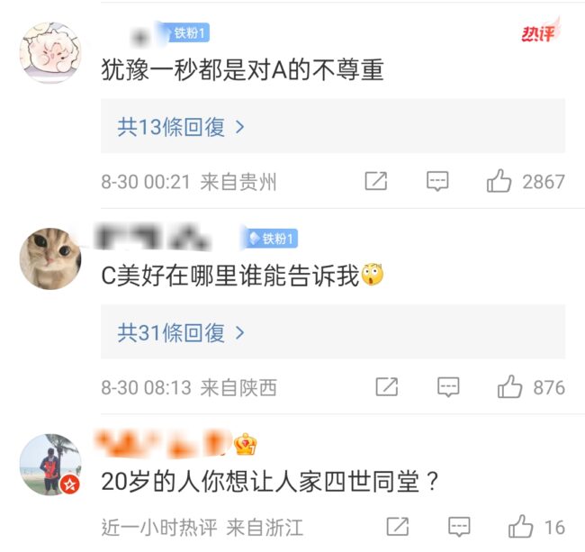Expand the 共31條回復 replies
This screenshot has height=552, width=585.
(333, 331)
